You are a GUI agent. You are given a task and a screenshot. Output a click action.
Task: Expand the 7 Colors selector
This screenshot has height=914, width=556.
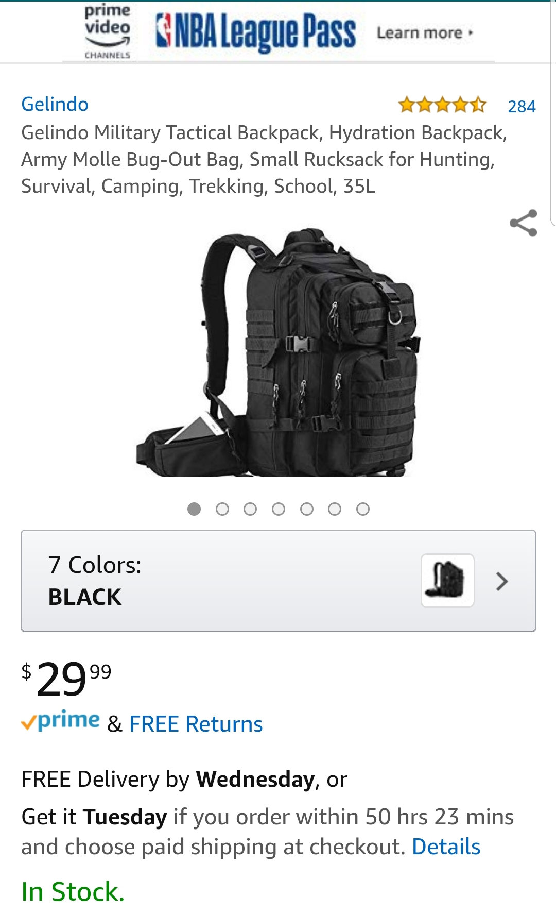coord(279,581)
